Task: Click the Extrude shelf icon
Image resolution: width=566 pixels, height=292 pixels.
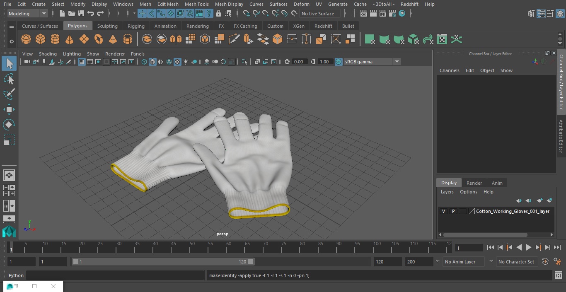Action: tap(248, 39)
